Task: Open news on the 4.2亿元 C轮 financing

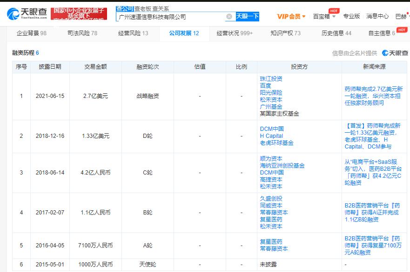Action: click(373, 172)
